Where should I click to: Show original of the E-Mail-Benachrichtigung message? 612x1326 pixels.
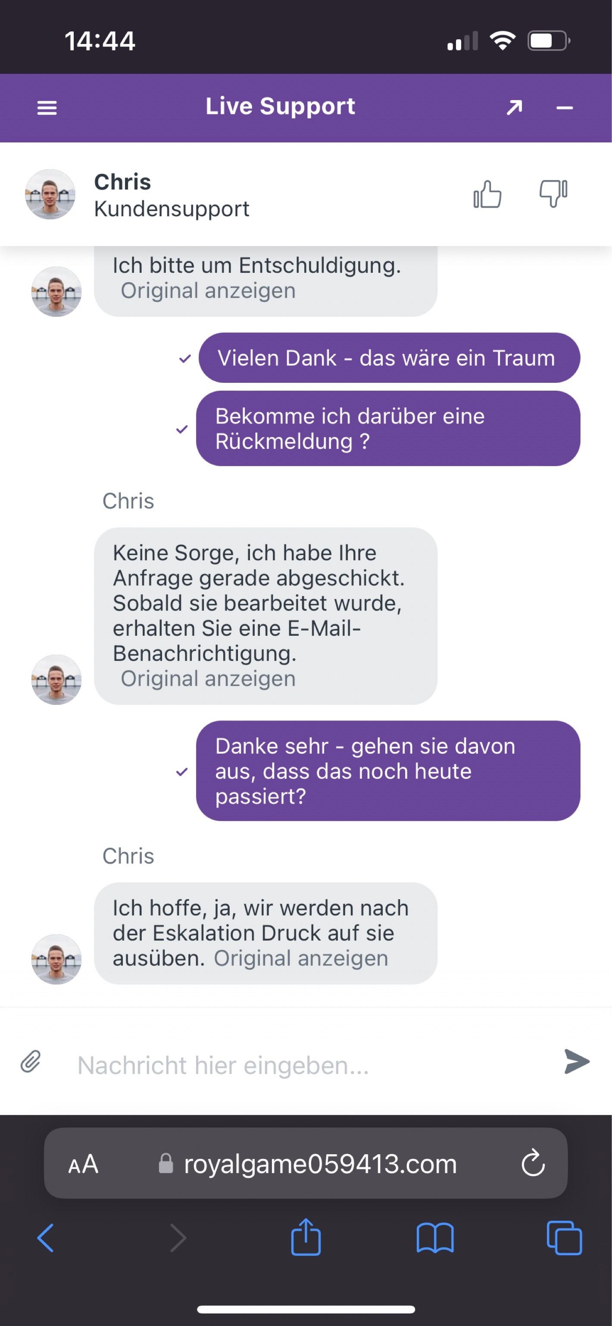point(208,679)
